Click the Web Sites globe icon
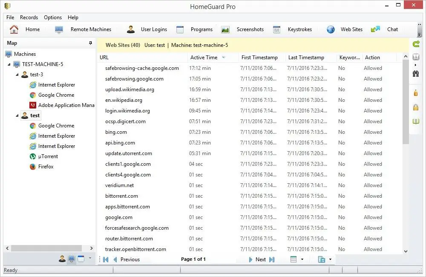Image resolution: width=426 pixels, height=277 pixels. click(x=331, y=29)
